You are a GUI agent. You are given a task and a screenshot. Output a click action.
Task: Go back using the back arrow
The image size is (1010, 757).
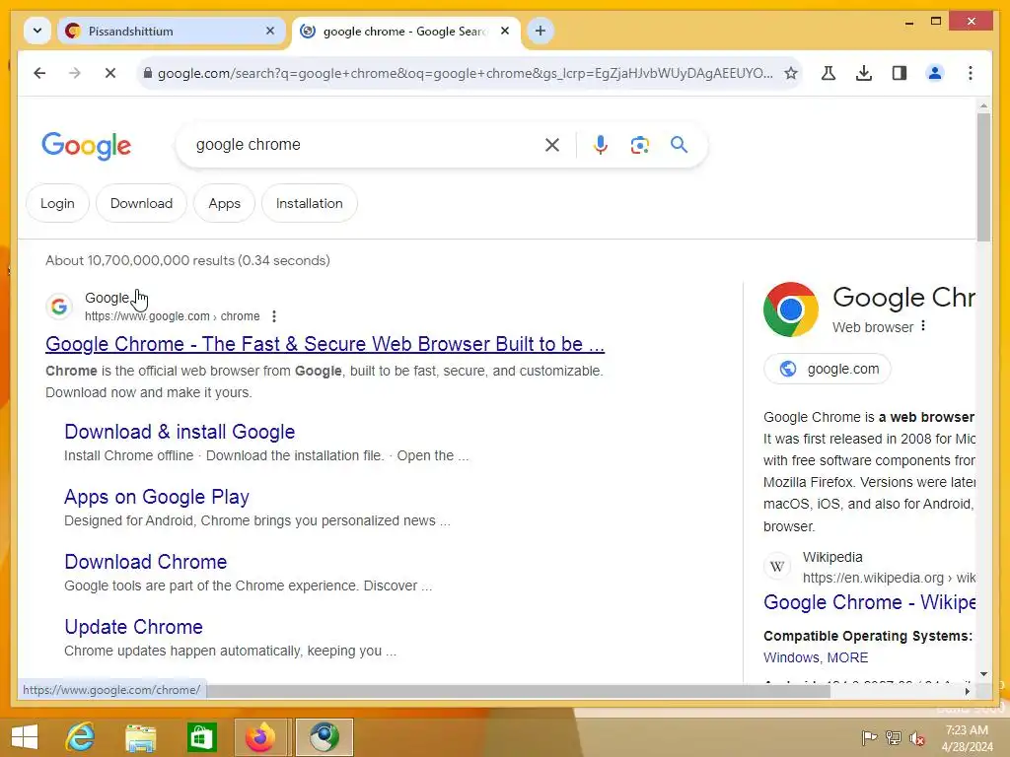pyautogui.click(x=39, y=73)
